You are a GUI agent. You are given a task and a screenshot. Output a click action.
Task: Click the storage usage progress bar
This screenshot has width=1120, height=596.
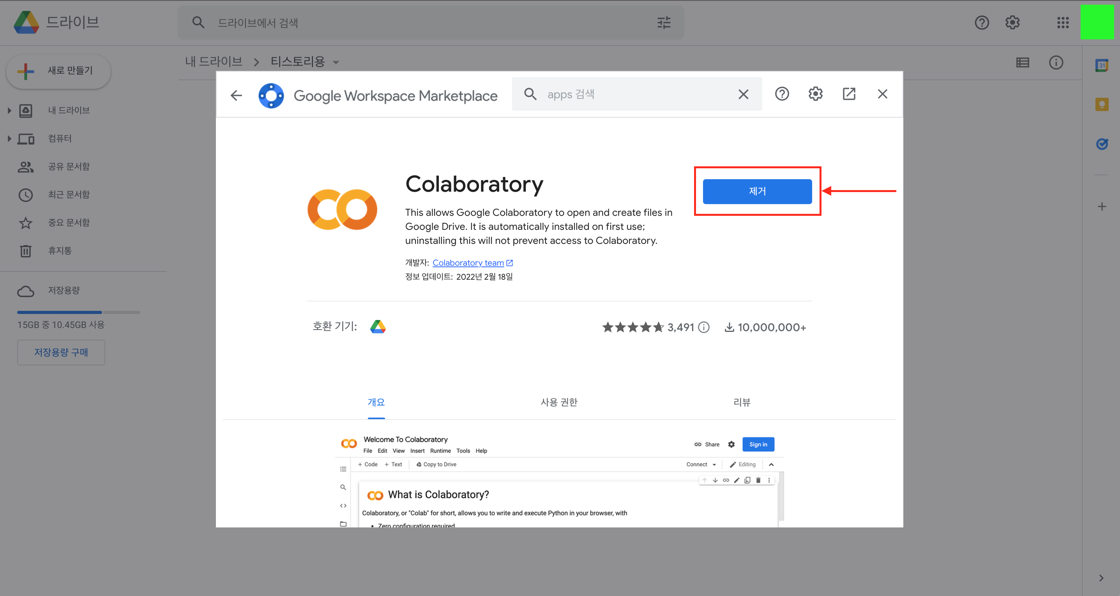tap(78, 312)
